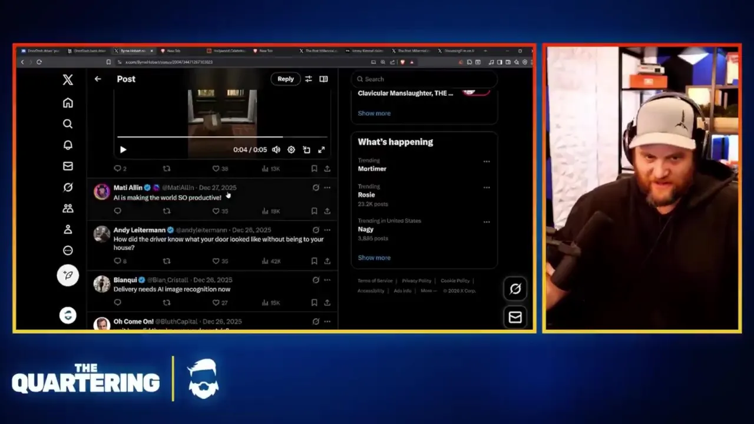
Task: Open more options for the Mortimer trend
Action: coord(487,161)
